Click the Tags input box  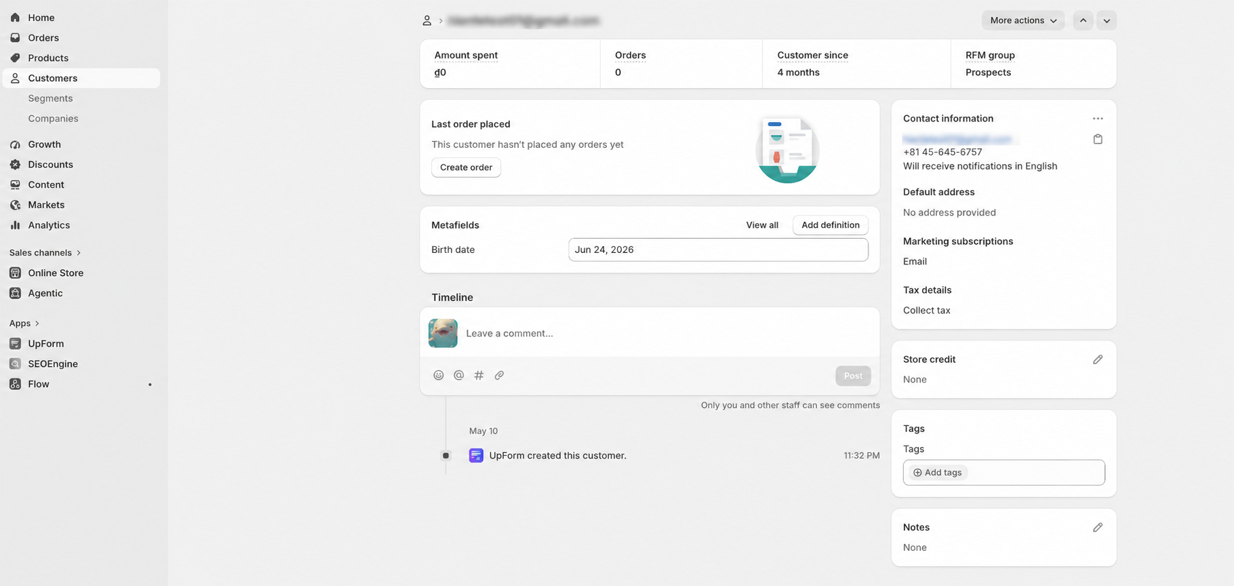click(x=1003, y=473)
